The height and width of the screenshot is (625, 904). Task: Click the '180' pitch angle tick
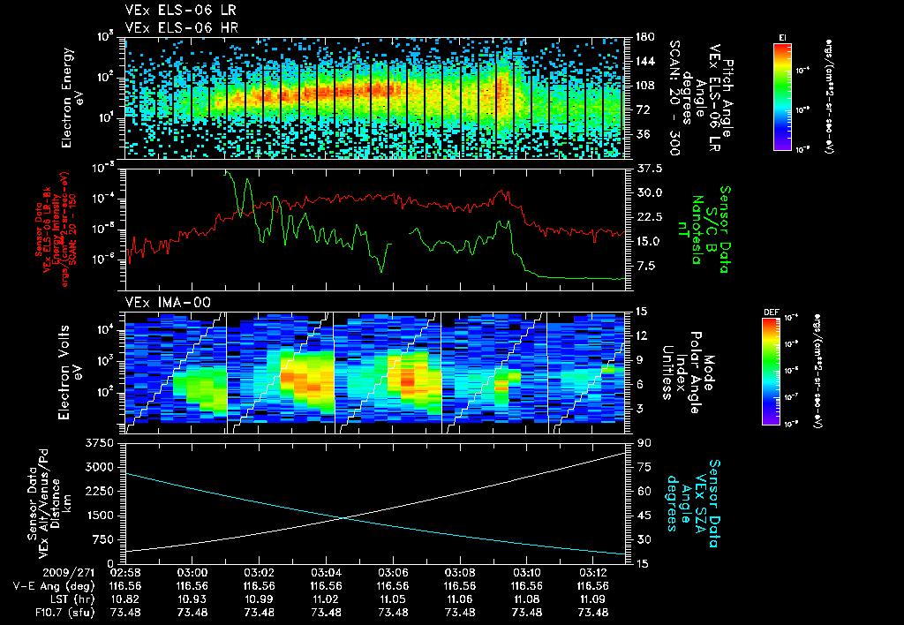[x=645, y=37]
